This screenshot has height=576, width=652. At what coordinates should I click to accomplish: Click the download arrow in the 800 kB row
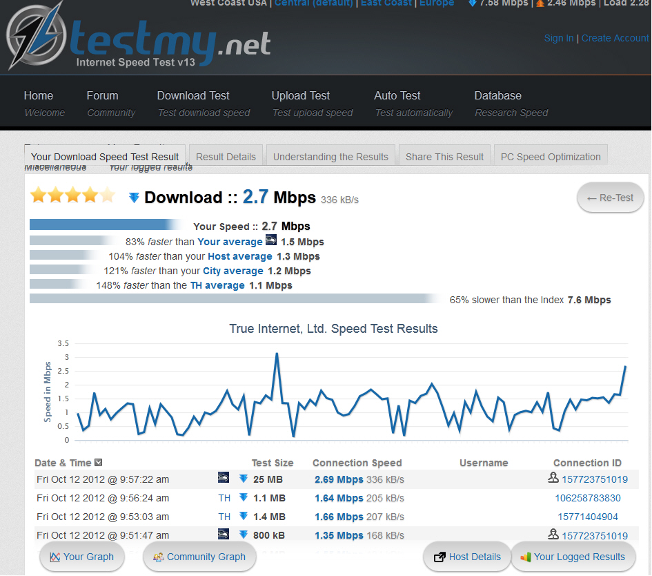pyautogui.click(x=244, y=535)
